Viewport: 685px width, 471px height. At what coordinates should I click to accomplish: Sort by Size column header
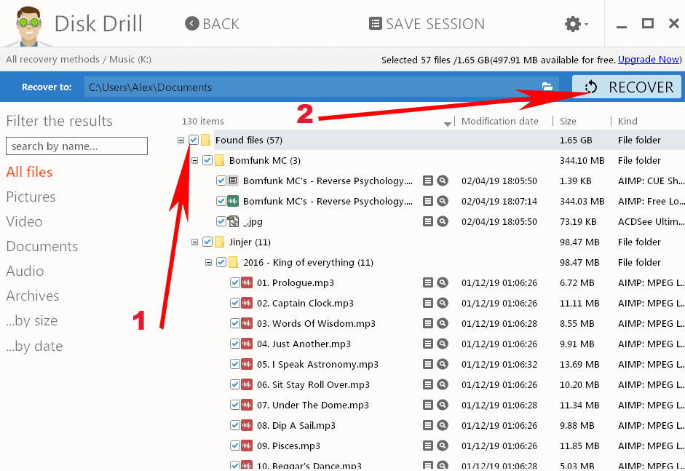point(568,121)
